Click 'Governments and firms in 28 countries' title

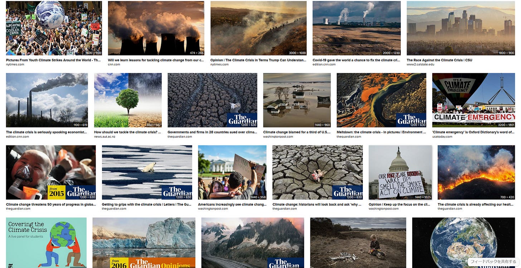coord(213,132)
